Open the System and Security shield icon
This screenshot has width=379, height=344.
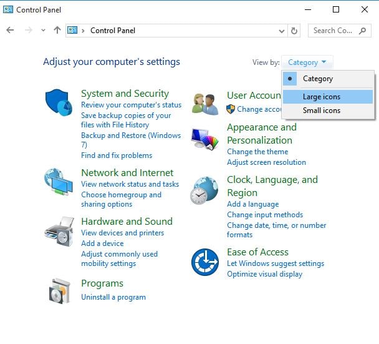(59, 102)
